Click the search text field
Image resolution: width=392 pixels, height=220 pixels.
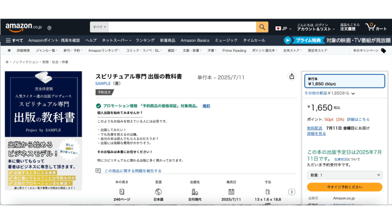point(182,27)
